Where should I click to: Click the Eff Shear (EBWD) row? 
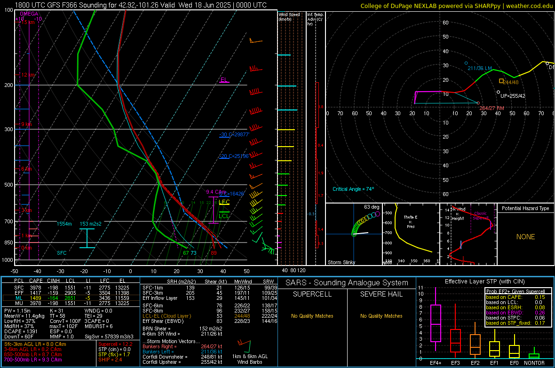click(x=210, y=321)
